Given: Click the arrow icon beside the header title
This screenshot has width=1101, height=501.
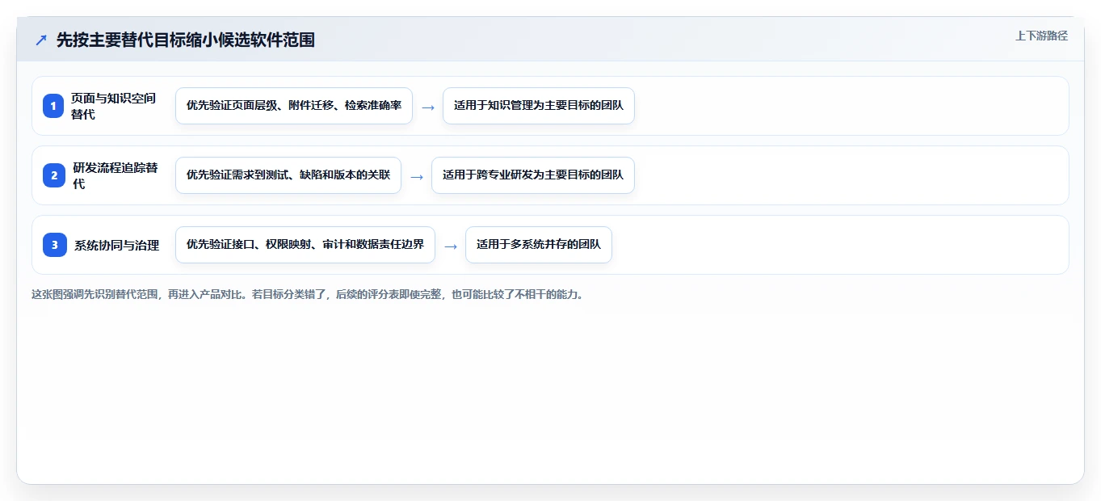Looking at the screenshot, I should [x=40, y=40].
